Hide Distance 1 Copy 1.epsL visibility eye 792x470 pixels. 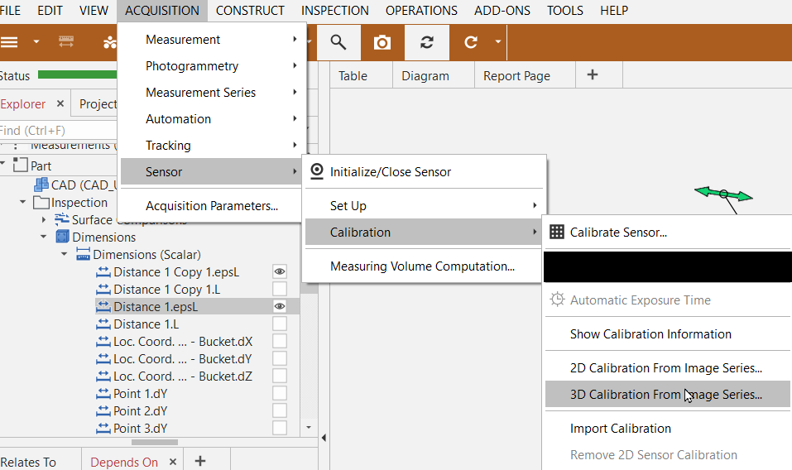[x=280, y=271]
